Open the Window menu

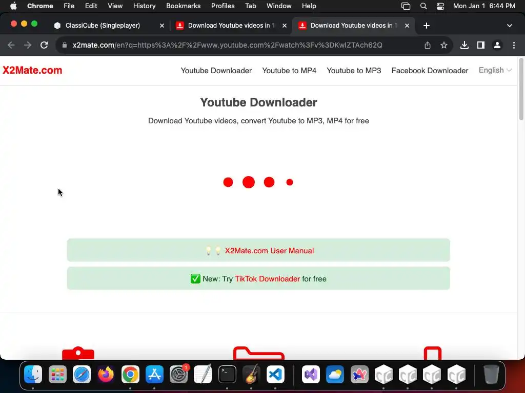point(279,6)
